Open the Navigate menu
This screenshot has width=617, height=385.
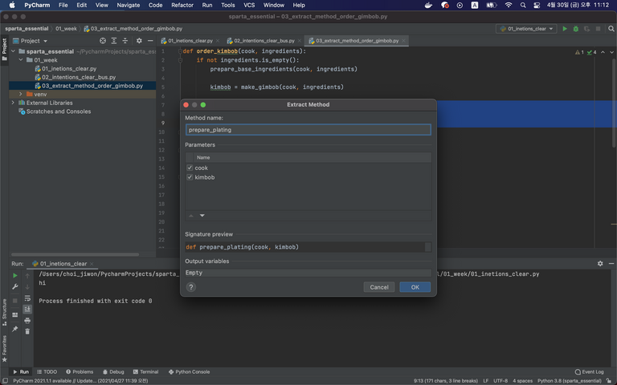pos(129,5)
